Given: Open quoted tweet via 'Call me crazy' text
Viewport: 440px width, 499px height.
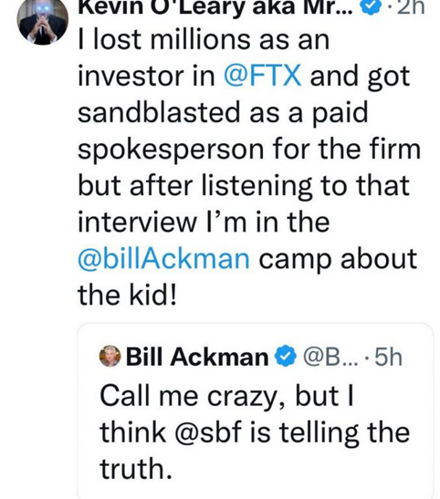Looking at the screenshot, I should (x=226, y=397).
